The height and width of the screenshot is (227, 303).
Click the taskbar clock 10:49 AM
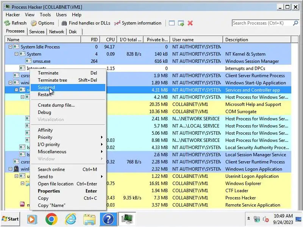[x=283, y=216]
